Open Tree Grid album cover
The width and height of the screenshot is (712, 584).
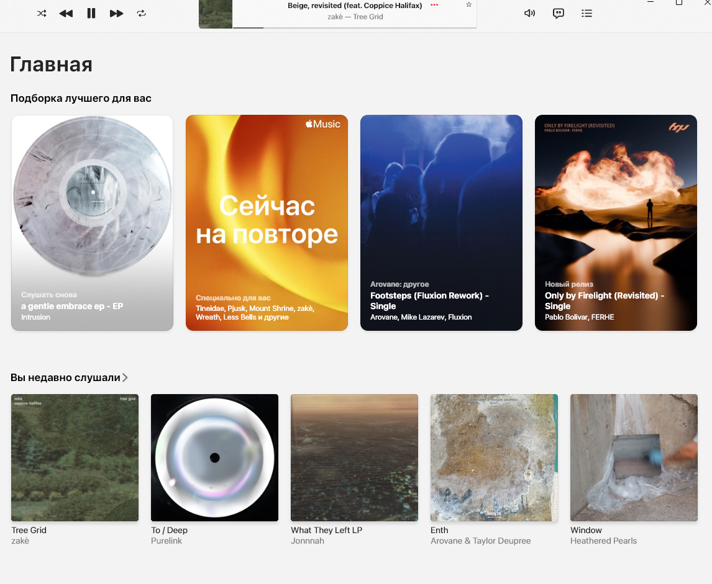tap(75, 457)
